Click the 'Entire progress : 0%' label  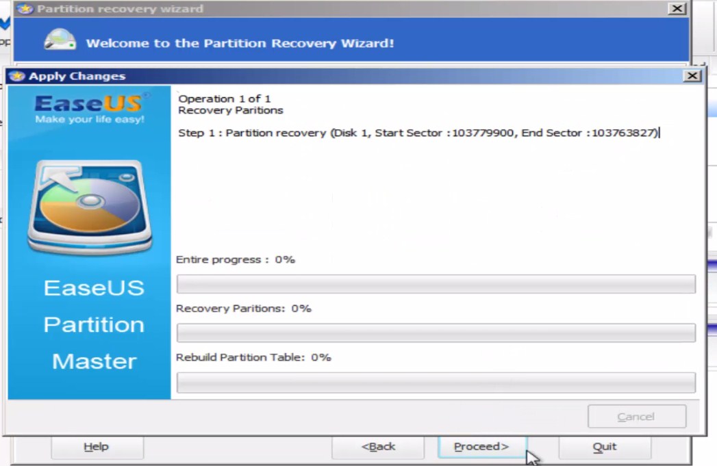click(236, 259)
